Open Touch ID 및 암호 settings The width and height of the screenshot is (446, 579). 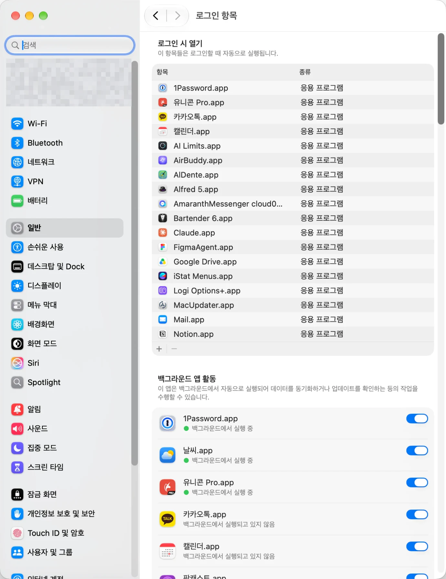(x=65, y=533)
